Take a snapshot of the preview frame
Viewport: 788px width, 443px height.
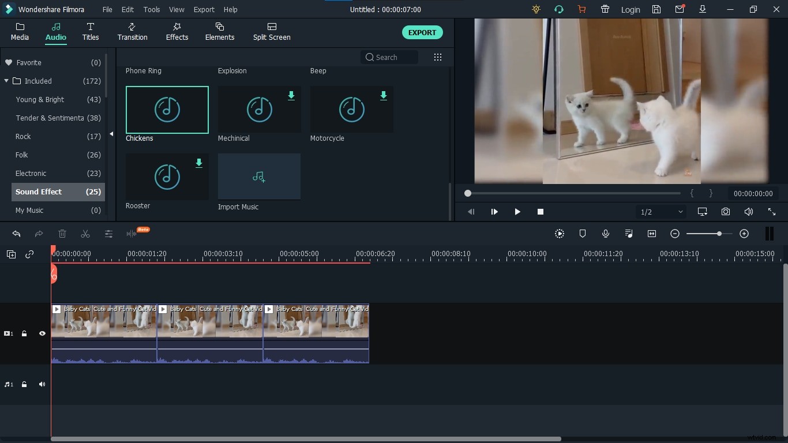(x=726, y=212)
